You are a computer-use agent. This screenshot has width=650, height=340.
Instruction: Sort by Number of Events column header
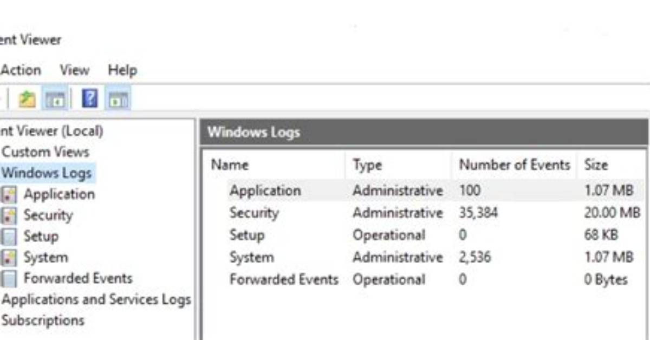515,165
